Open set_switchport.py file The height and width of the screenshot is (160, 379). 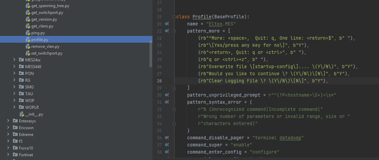point(47,53)
